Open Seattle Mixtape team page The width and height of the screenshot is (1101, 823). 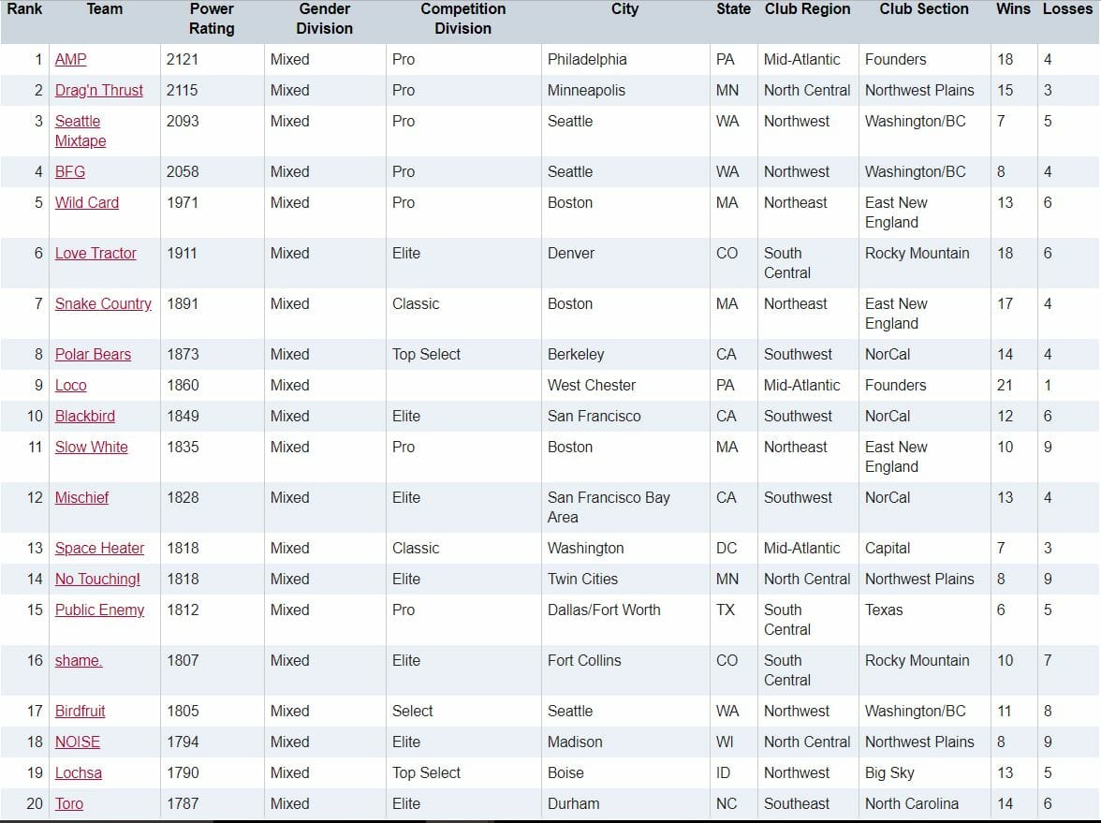click(x=79, y=130)
